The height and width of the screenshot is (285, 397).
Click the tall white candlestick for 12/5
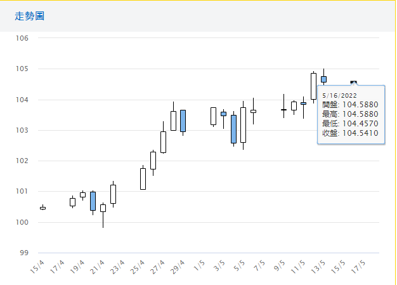pos(313,86)
